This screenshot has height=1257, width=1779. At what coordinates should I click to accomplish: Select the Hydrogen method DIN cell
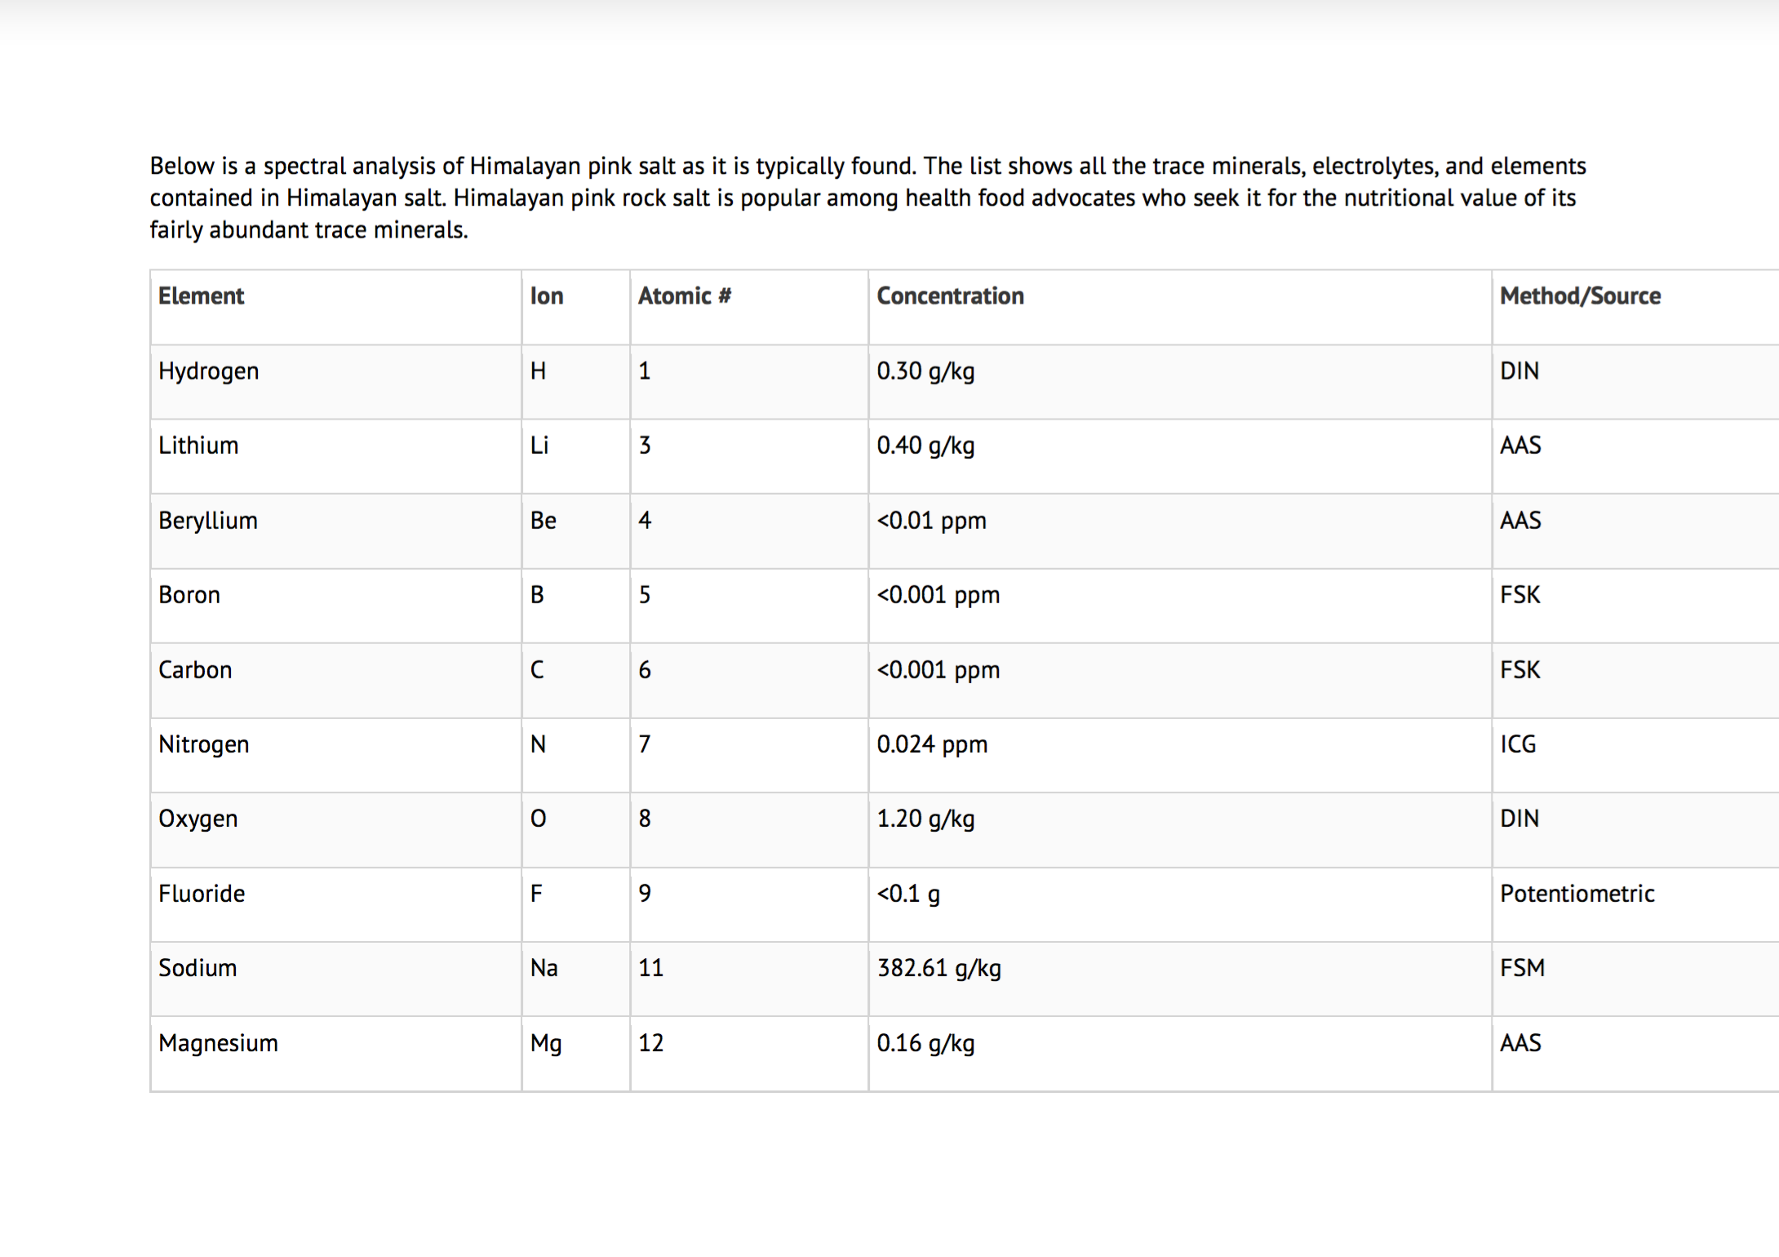[x=1519, y=371]
